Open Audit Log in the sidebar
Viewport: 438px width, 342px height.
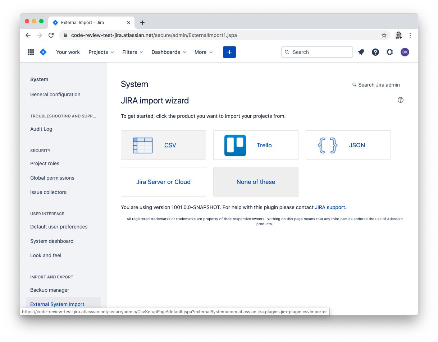coord(41,129)
